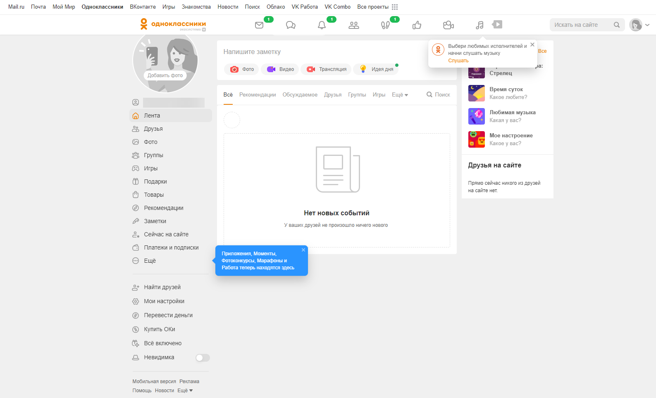The image size is (656, 398).
Task: Select the Игры feed tab
Action: tap(379, 95)
